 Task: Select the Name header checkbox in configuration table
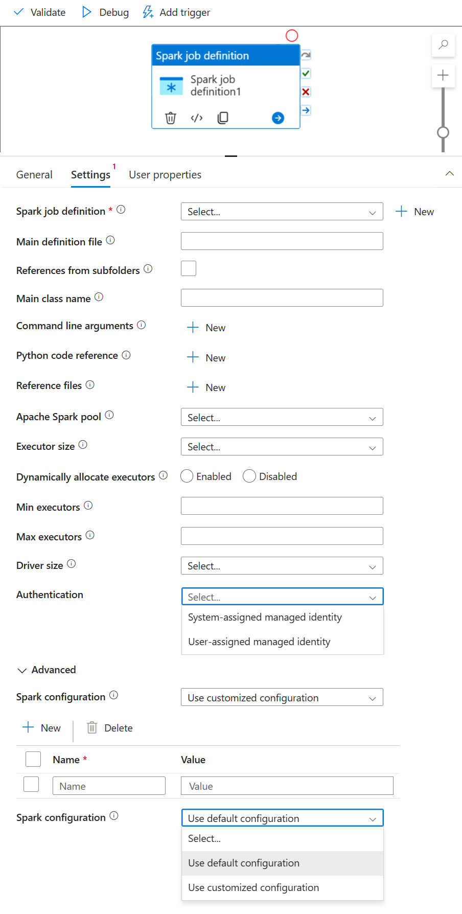(x=33, y=759)
